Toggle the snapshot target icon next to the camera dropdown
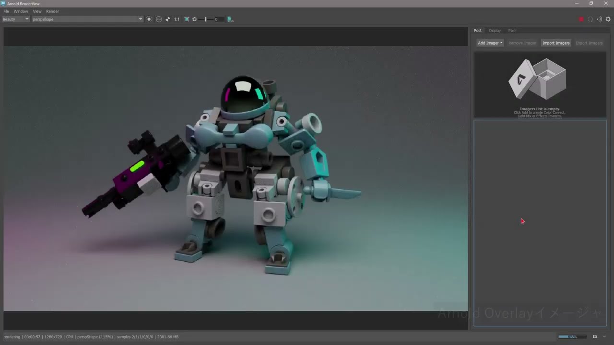 pyautogui.click(x=149, y=19)
